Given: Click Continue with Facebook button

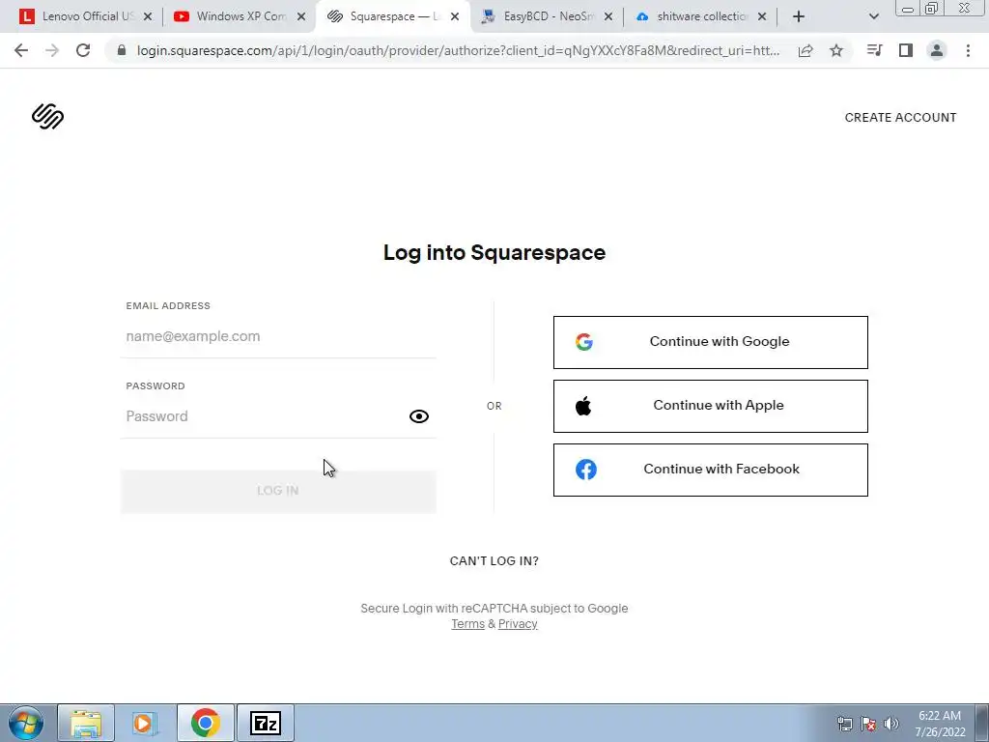Looking at the screenshot, I should coord(711,470).
